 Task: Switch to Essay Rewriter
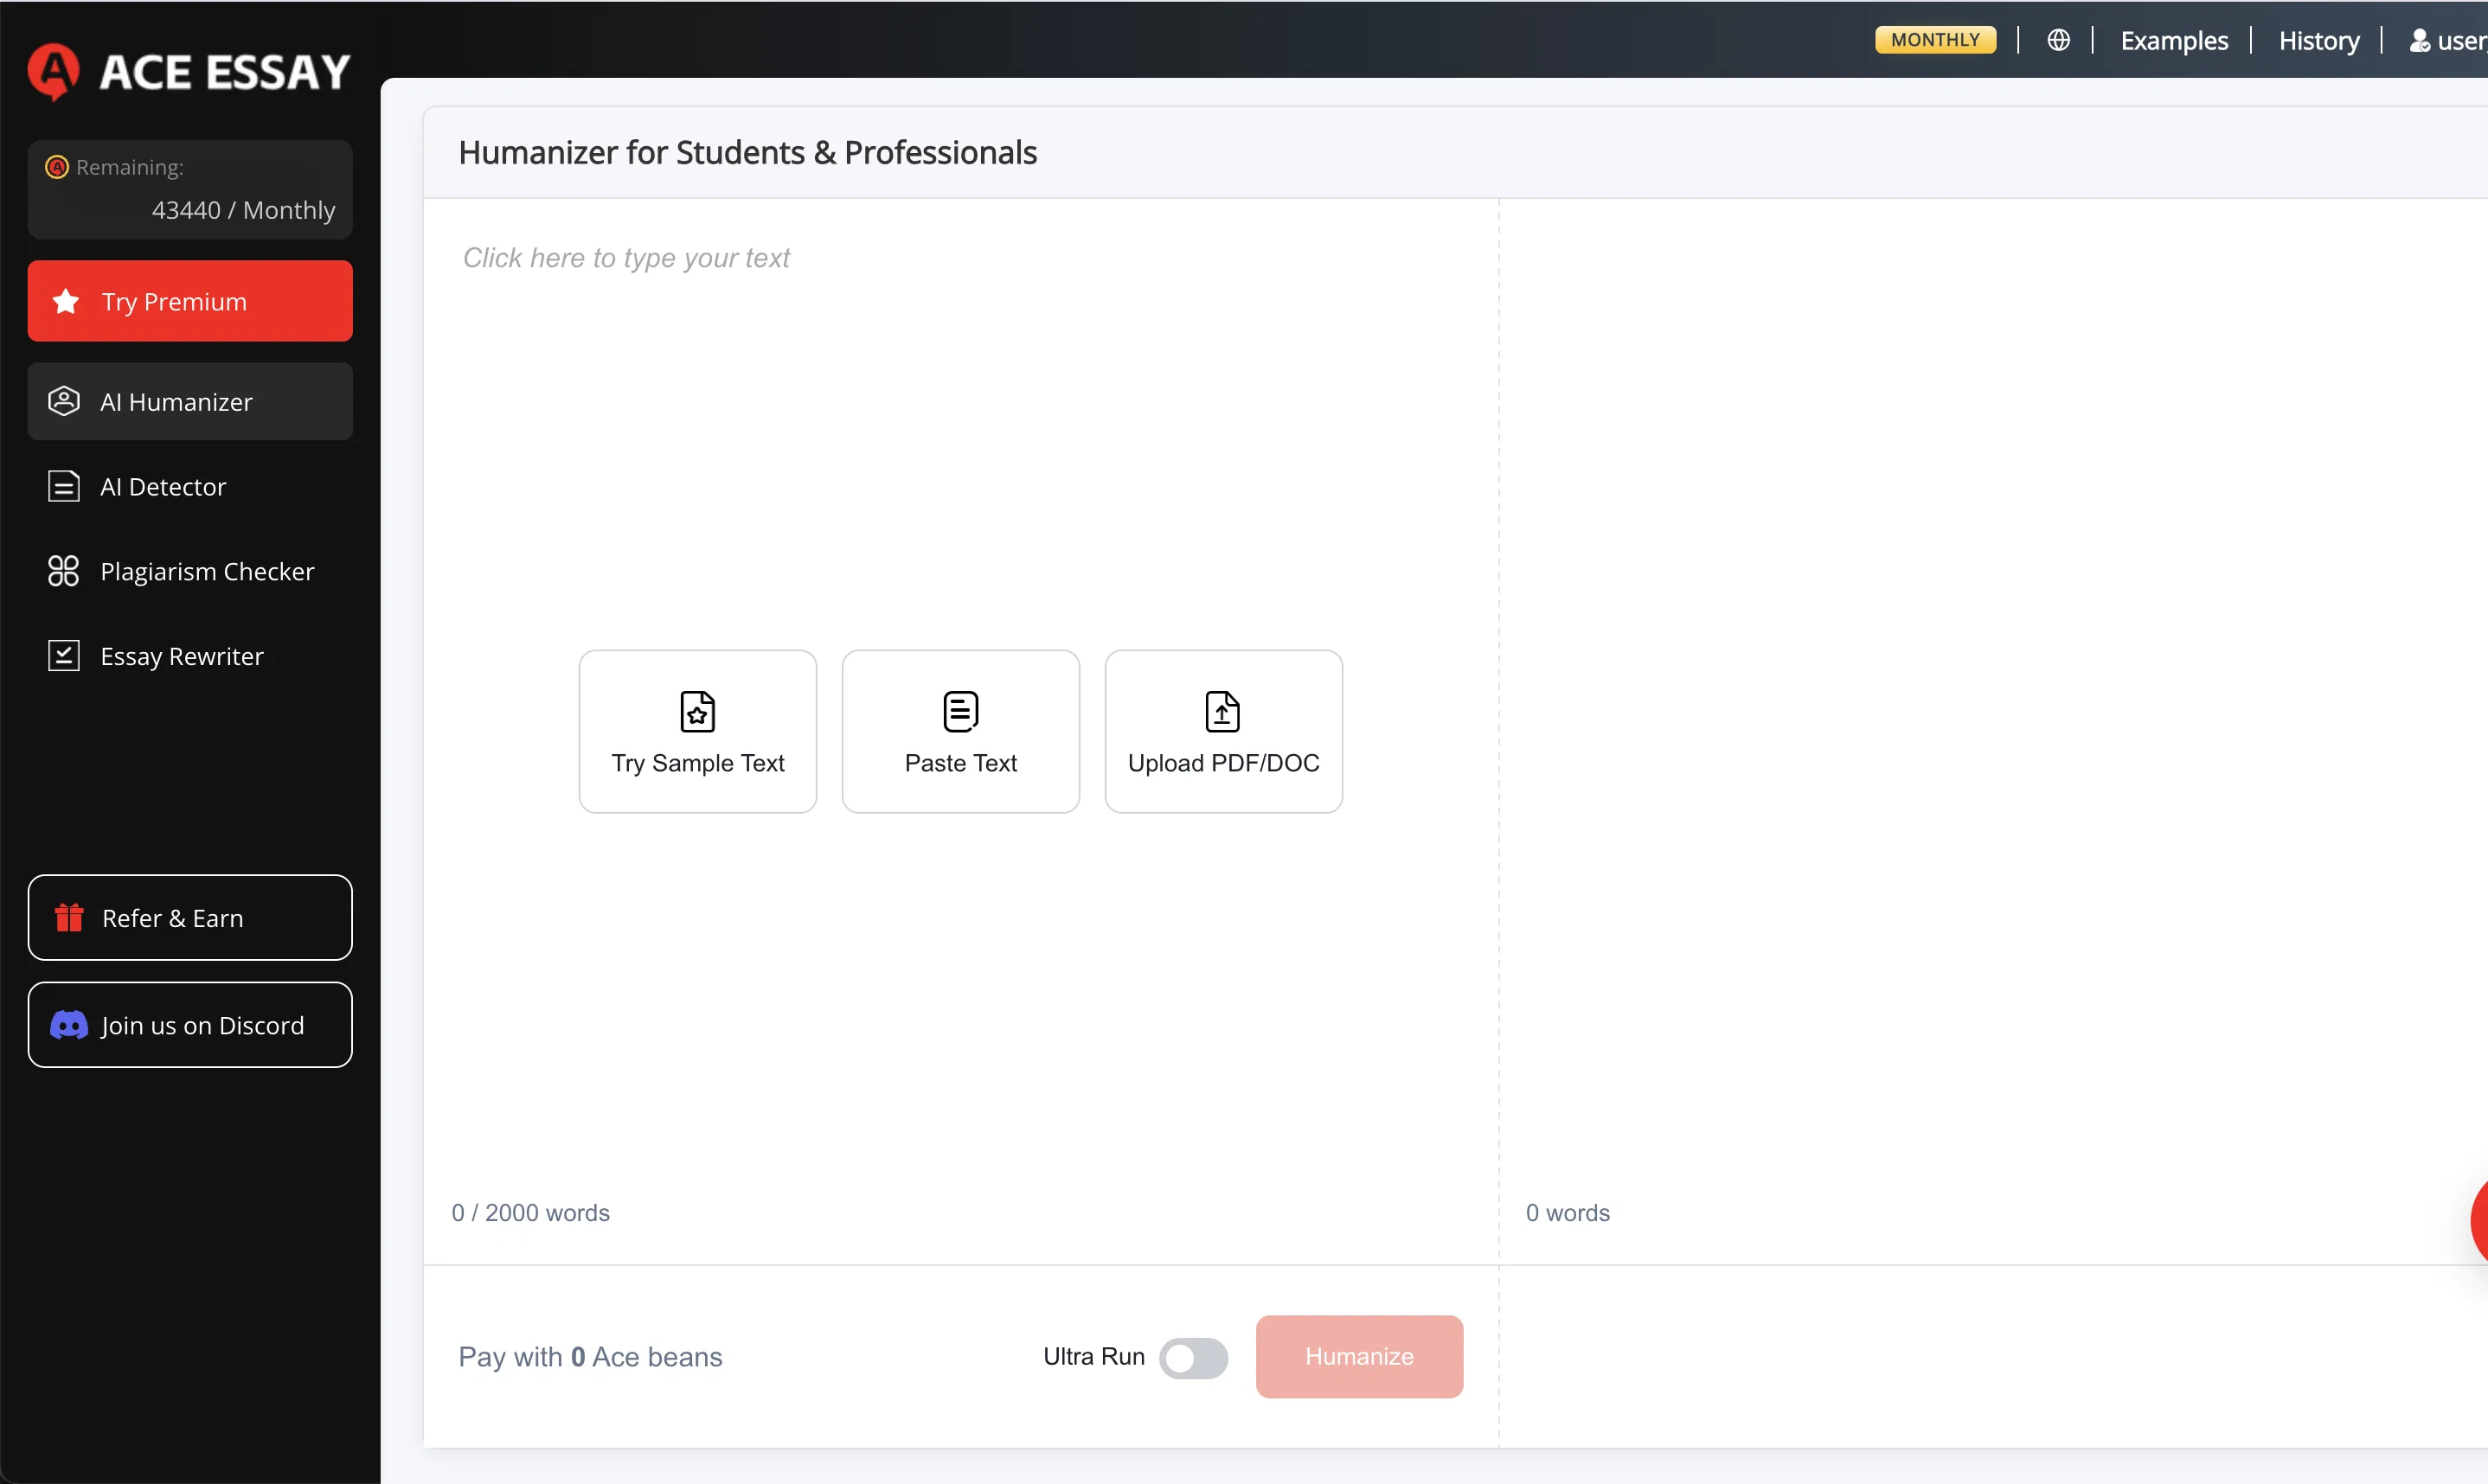pos(190,656)
